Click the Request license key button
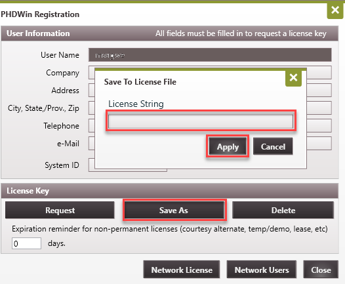 60,210
